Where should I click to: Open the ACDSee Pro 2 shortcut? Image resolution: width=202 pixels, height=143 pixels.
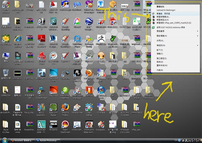coord(41,24)
